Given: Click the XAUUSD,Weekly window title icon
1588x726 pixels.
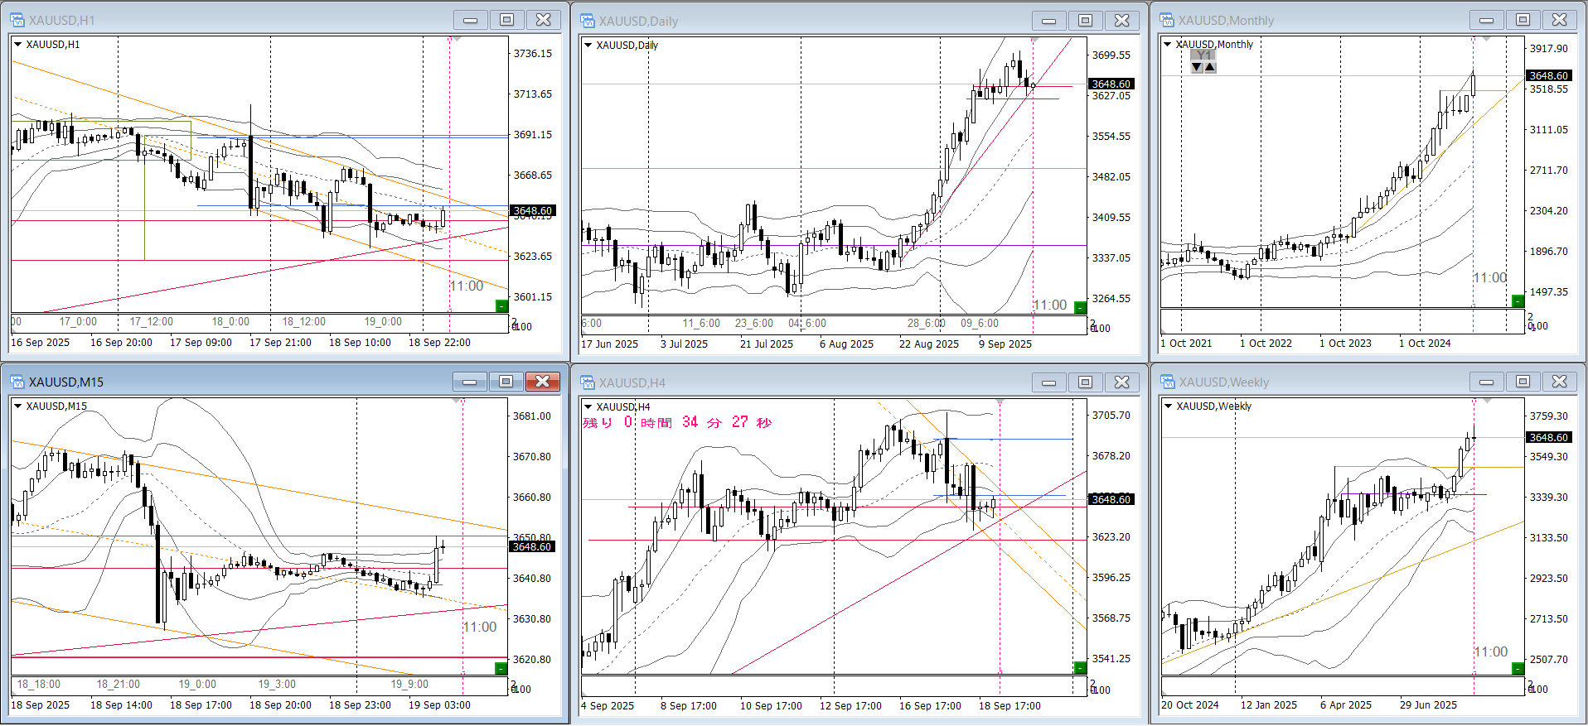Looking at the screenshot, I should point(1168,382).
